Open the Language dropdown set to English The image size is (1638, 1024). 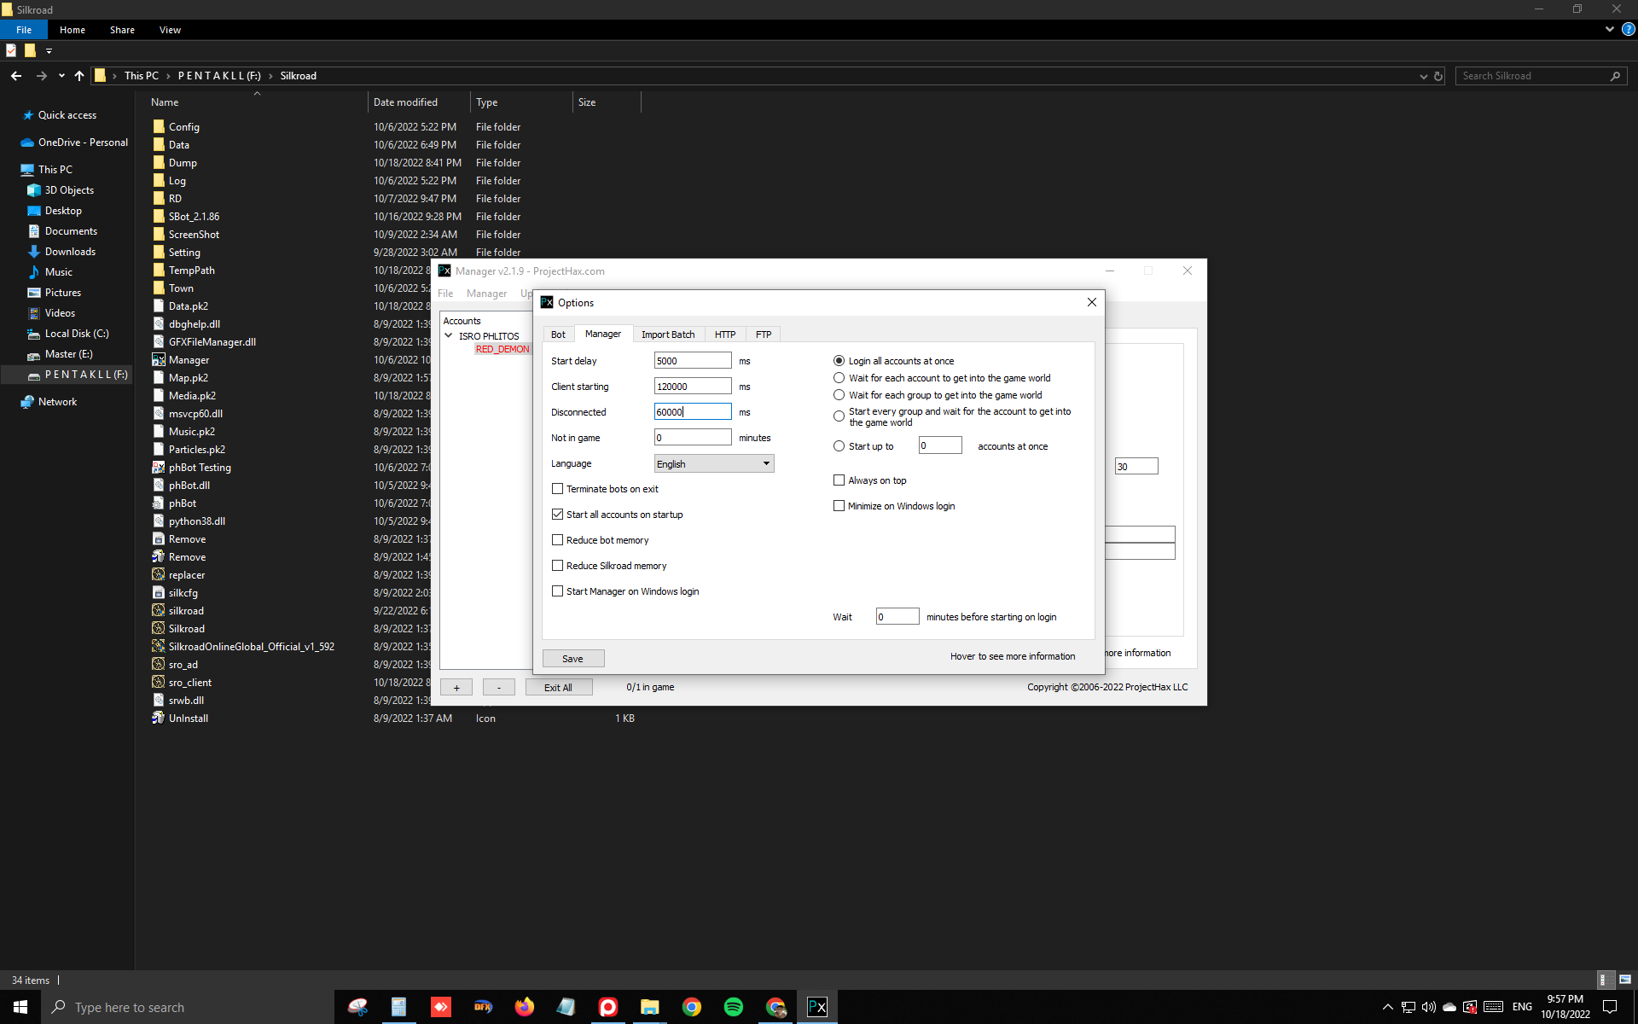(713, 463)
